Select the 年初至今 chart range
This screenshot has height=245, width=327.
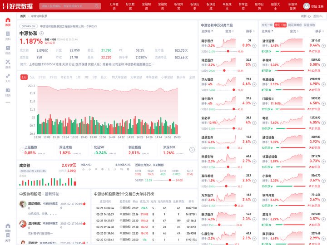[x=66, y=77]
